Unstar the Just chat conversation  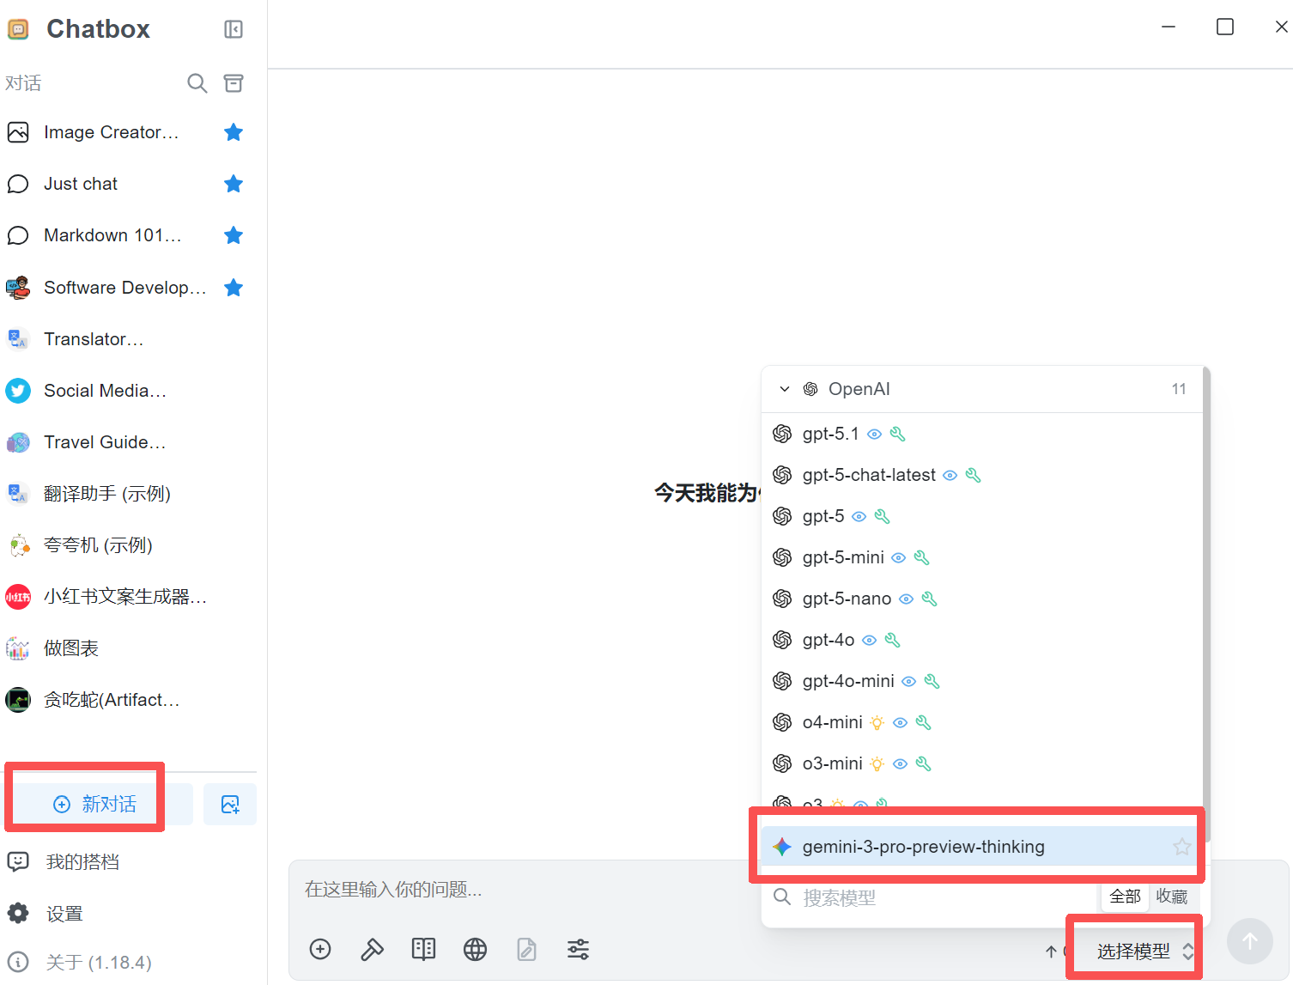(234, 184)
